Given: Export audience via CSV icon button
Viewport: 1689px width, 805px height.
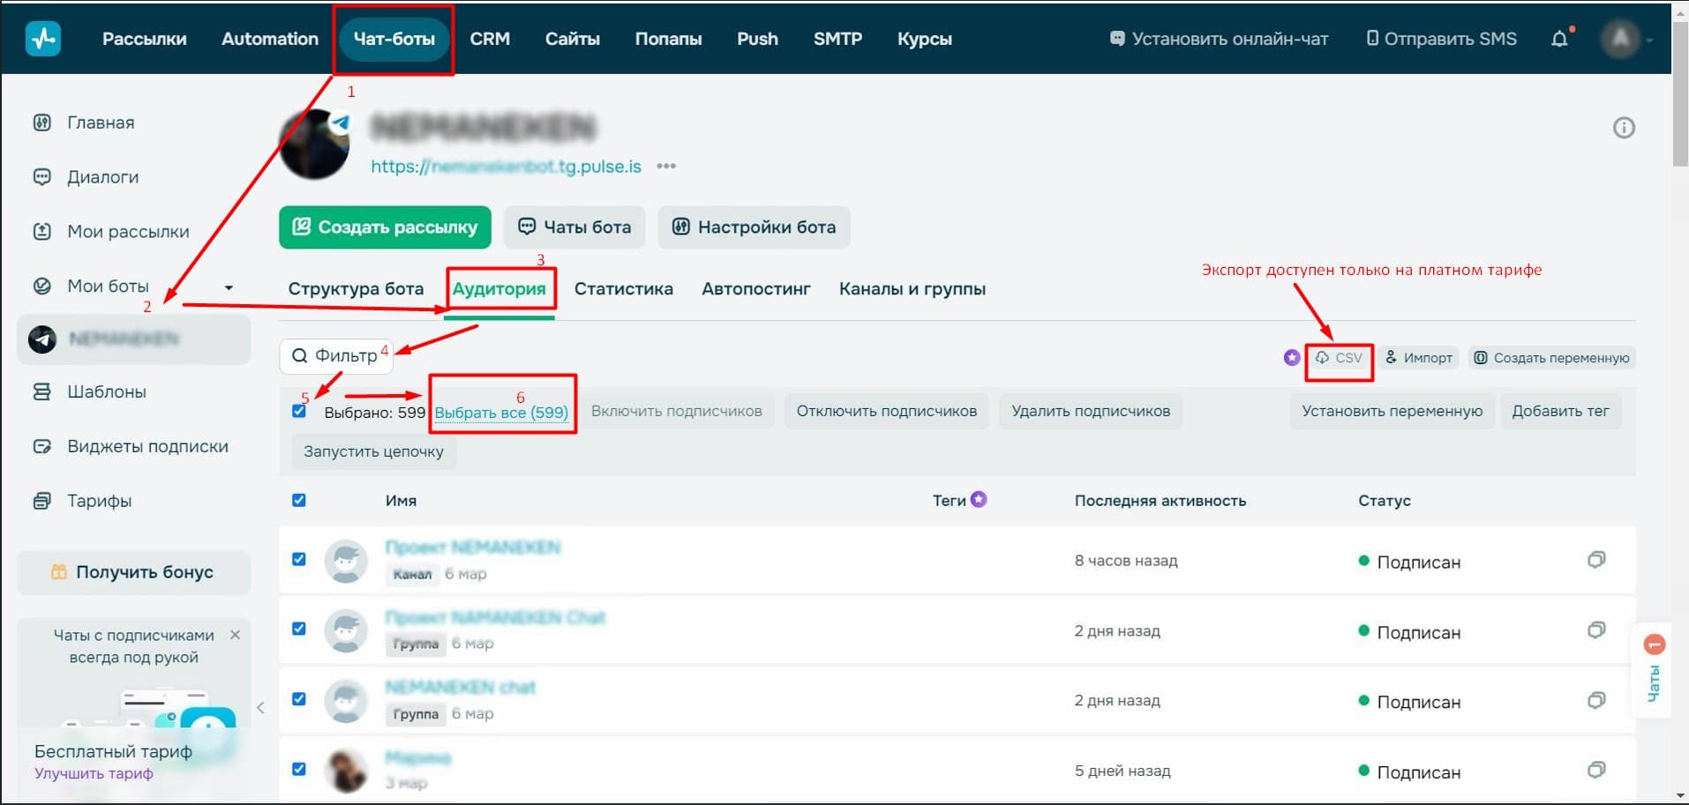Looking at the screenshot, I should (1339, 358).
